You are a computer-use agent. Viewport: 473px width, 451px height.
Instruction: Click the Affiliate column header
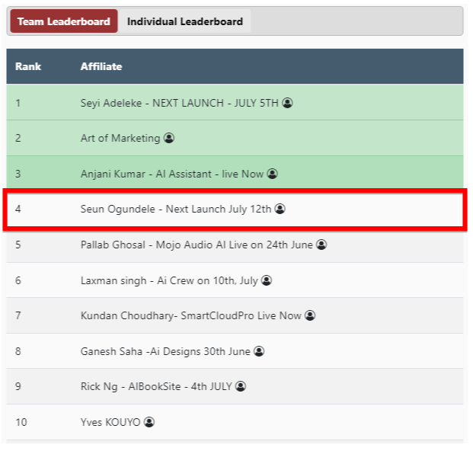(x=101, y=66)
